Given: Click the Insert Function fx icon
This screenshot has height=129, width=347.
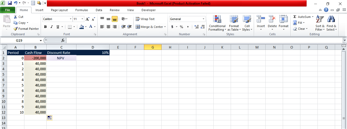Looking at the screenshot, I should click(x=63, y=40).
